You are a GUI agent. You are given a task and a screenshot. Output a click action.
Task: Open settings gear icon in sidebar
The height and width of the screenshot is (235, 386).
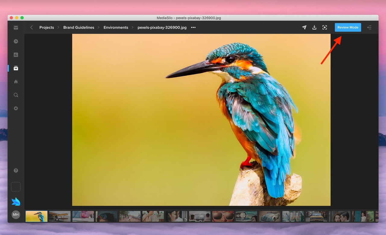pyautogui.click(x=16, y=108)
